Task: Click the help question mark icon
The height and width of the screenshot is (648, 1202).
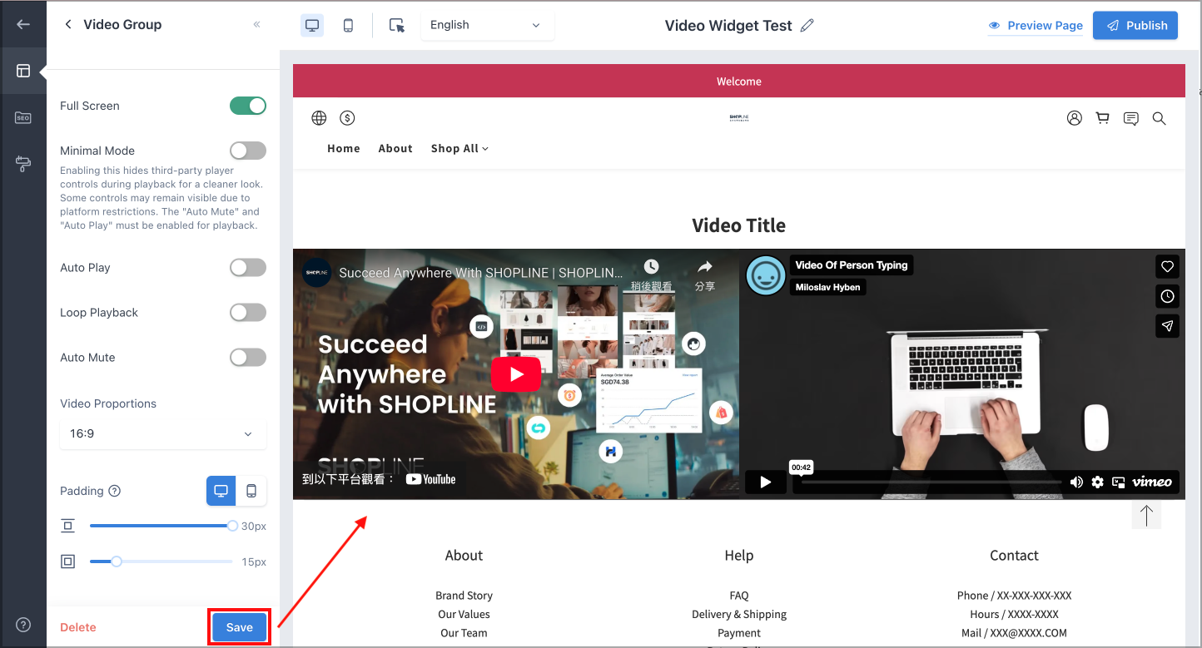Action: pos(23,625)
